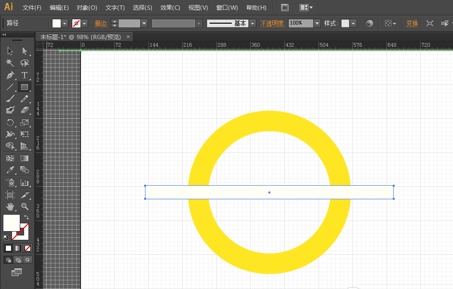The image size is (453, 289).
Task: Open the 样式 graphic style dropdown
Action: click(353, 23)
